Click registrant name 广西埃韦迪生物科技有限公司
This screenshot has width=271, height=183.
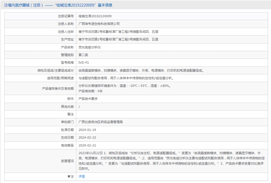(x=99, y=24)
